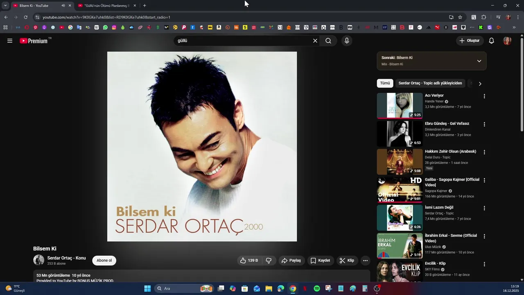Screen dimensions: 524x295
Task: Open Hakkım Zehir Olsun (Arabesk) video title
Action: 450,152
